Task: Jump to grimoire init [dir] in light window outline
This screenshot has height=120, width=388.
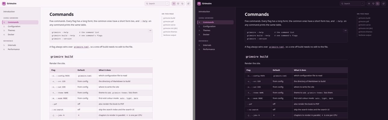Action: pyautogui.click(x=170, y=28)
